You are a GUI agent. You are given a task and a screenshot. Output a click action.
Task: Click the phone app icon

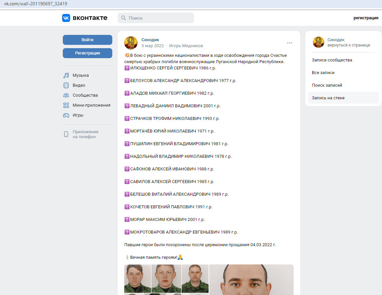[x=66, y=134]
